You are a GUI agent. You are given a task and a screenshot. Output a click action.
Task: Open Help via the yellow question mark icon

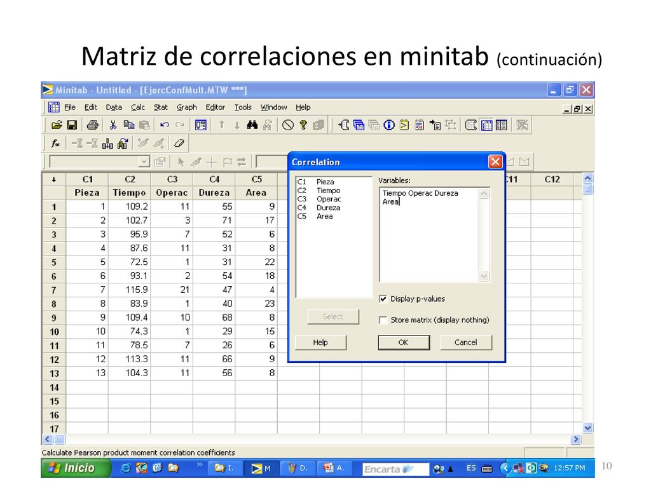(303, 125)
